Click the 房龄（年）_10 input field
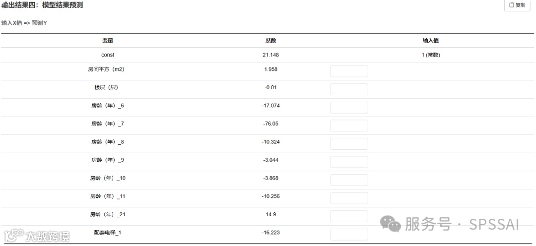This screenshot has height=246, width=536. click(x=349, y=180)
